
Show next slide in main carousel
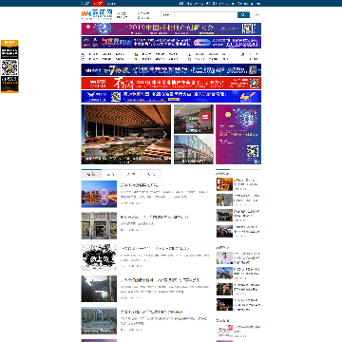pos(165,134)
